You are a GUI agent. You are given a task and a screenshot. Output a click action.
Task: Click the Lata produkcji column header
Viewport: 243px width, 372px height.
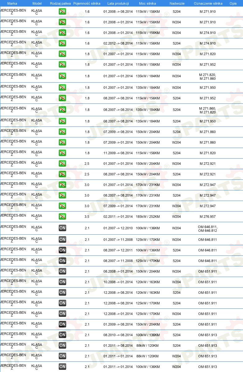pyautogui.click(x=118, y=3)
